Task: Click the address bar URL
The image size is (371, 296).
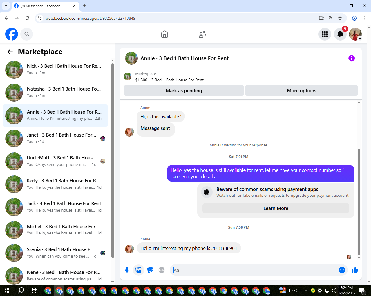Action: [90, 18]
